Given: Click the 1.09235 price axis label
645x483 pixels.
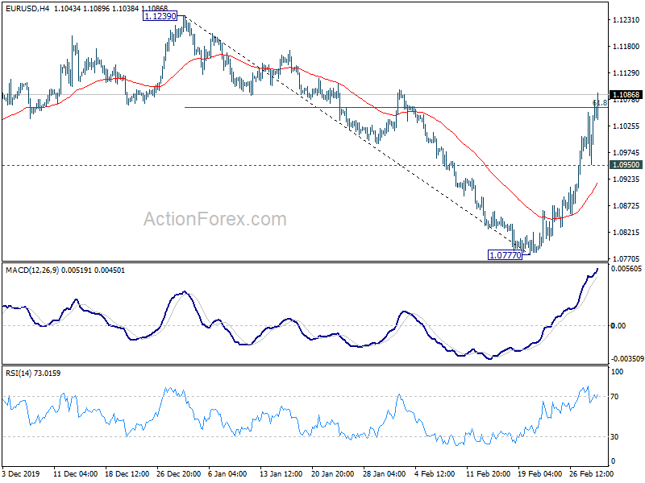Looking at the screenshot, I should pos(626,179).
